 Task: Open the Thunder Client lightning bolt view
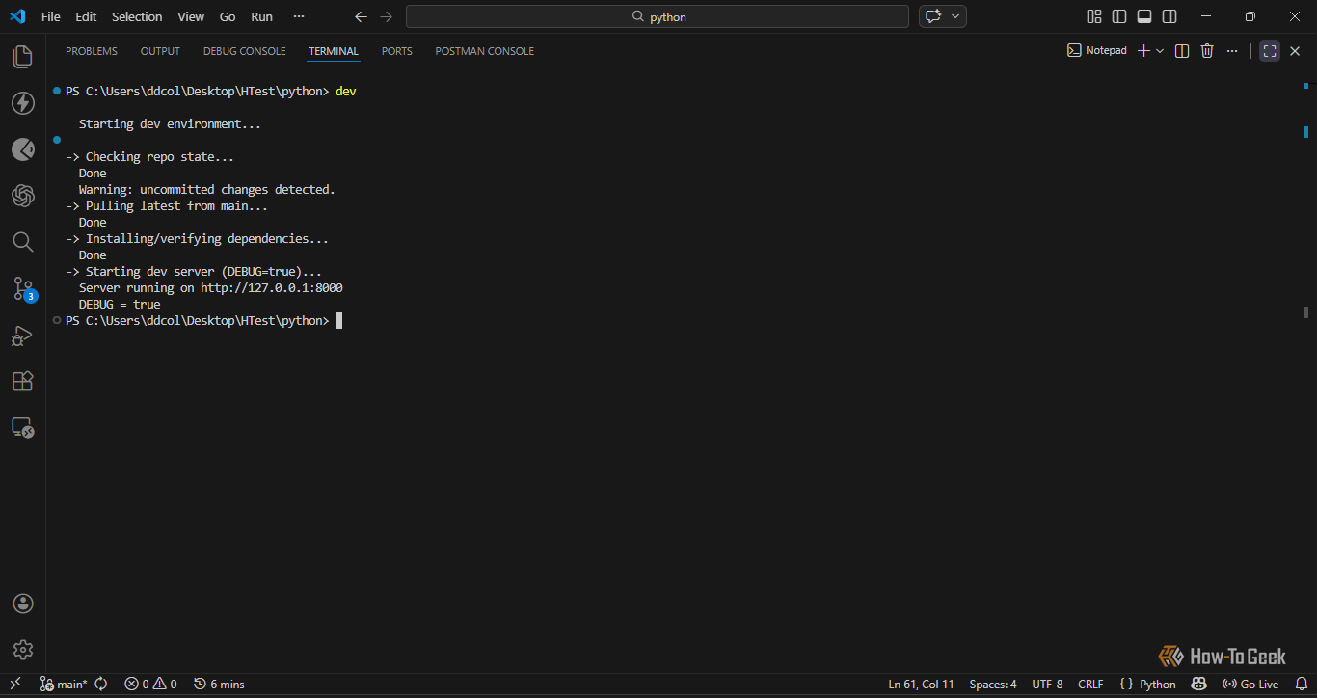[x=23, y=103]
